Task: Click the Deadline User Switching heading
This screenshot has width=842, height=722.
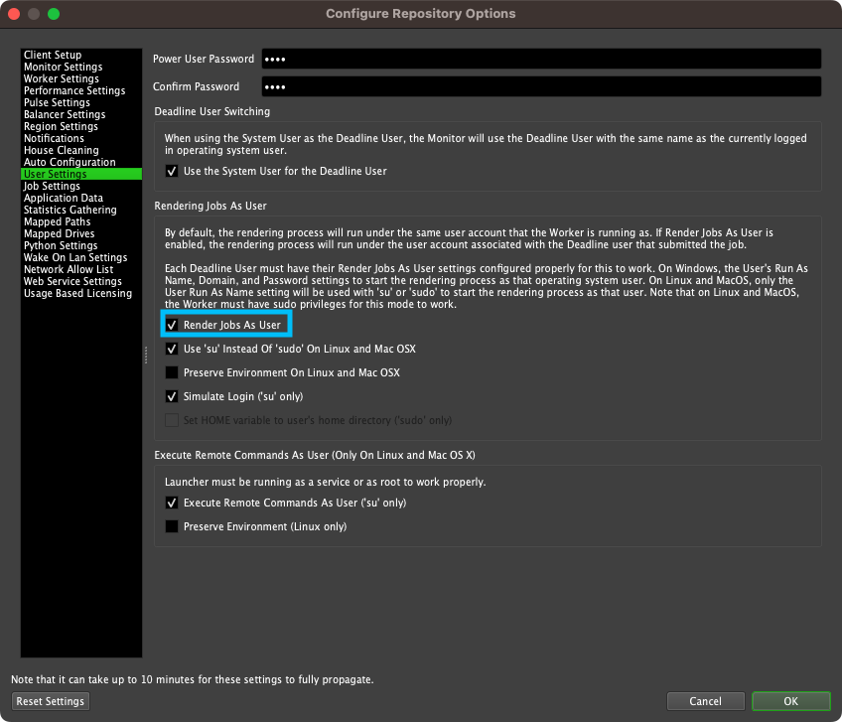Action: (x=212, y=112)
